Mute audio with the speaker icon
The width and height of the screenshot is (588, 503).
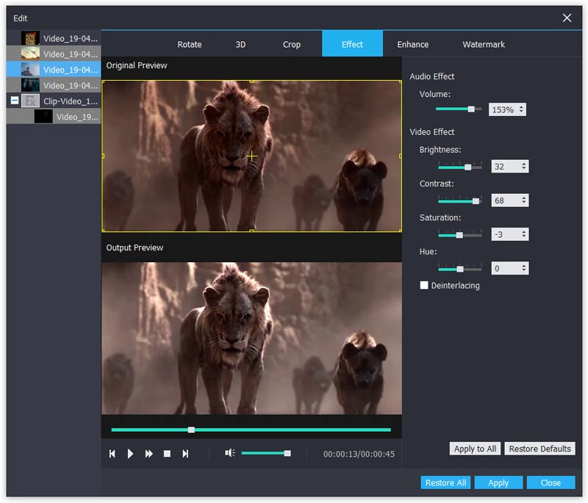(229, 453)
